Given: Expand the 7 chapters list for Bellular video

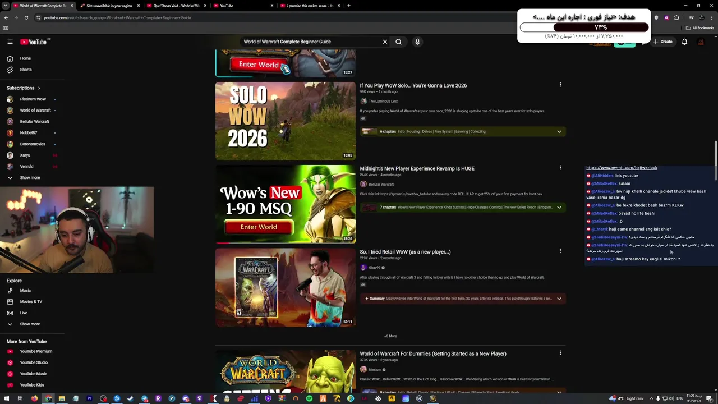Looking at the screenshot, I should tap(559, 207).
